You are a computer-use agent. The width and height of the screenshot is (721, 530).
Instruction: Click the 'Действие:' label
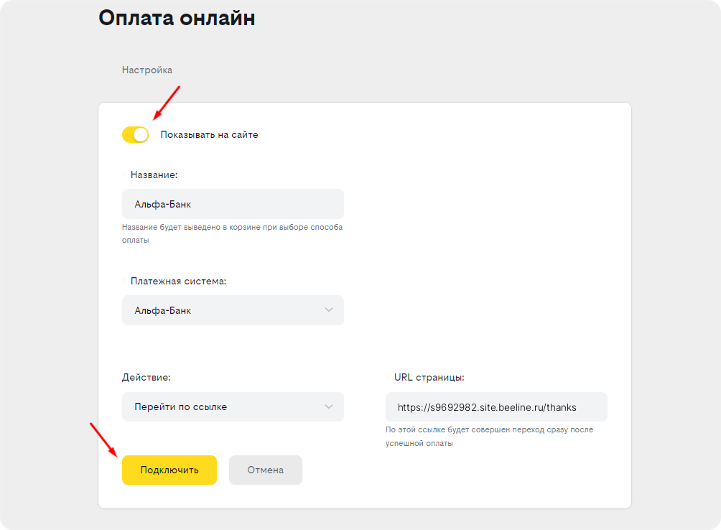146,377
